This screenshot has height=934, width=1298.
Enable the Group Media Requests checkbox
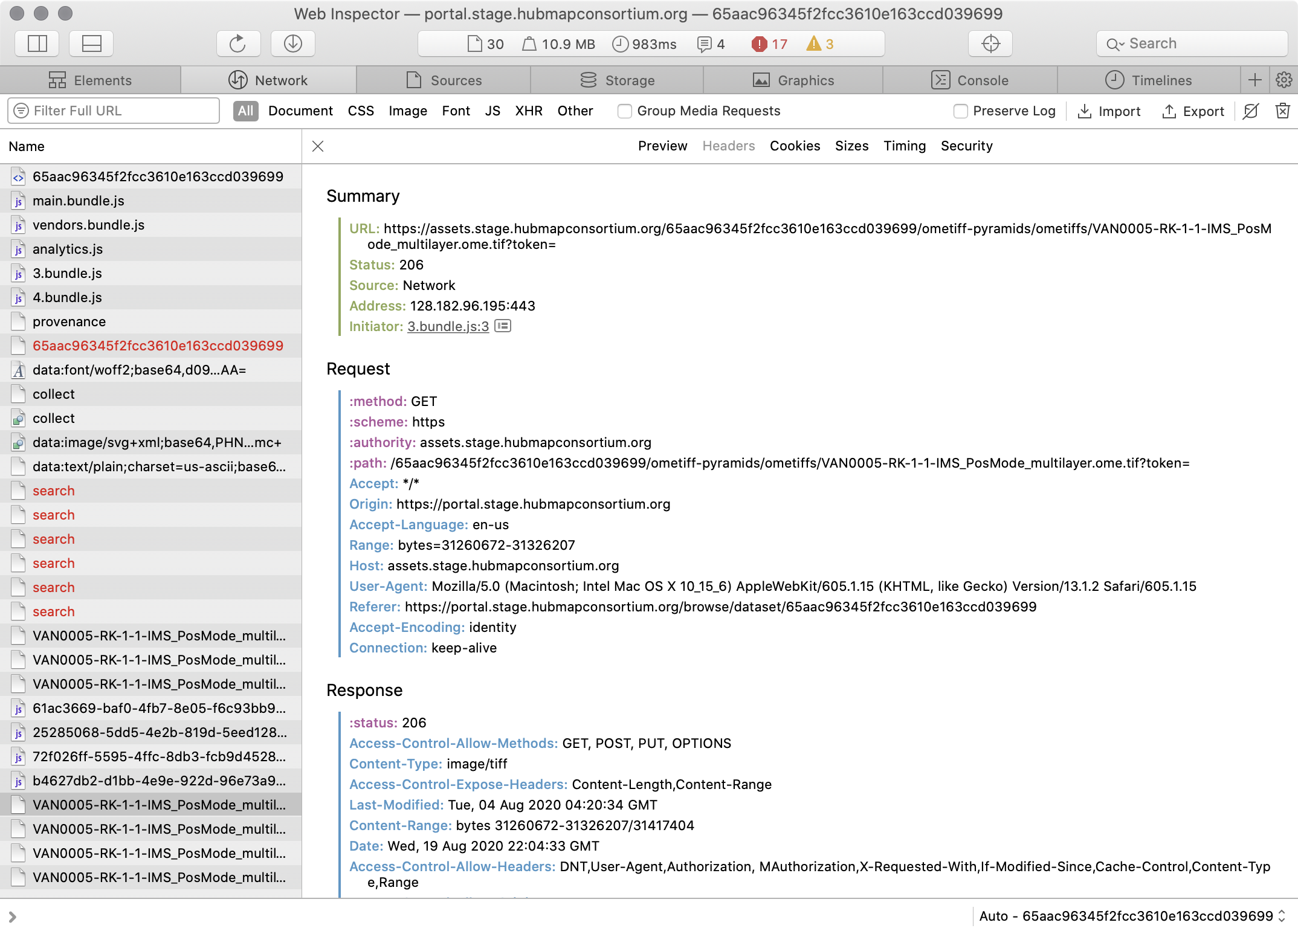[624, 111]
